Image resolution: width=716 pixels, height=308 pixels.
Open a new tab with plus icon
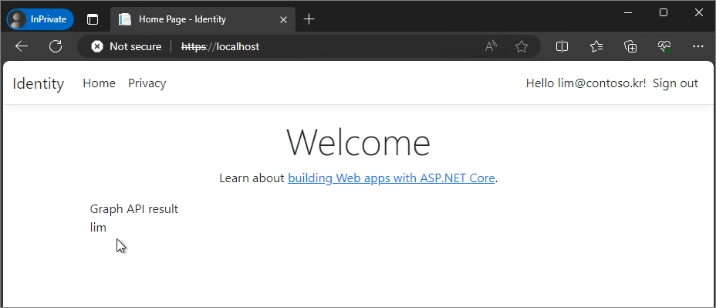[x=309, y=19]
